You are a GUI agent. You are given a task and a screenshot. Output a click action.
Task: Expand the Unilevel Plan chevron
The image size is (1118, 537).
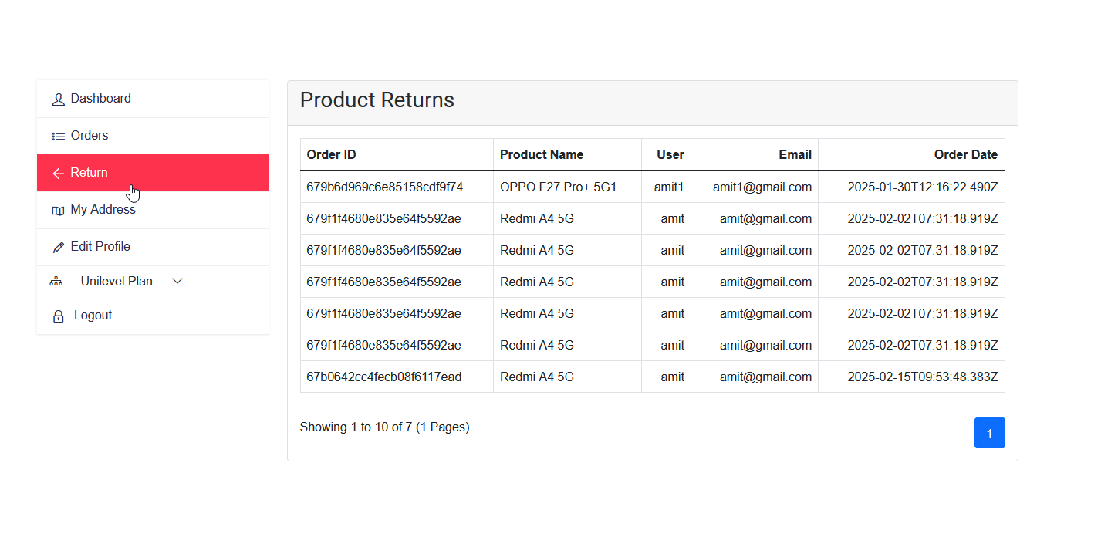[177, 282]
